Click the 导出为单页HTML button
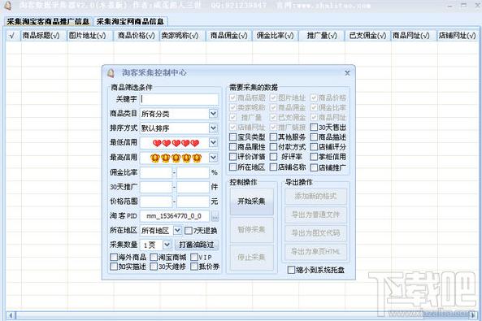 [315, 251]
